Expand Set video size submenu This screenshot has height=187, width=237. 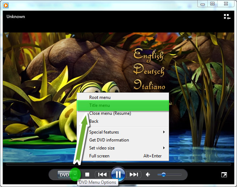click(x=123, y=148)
